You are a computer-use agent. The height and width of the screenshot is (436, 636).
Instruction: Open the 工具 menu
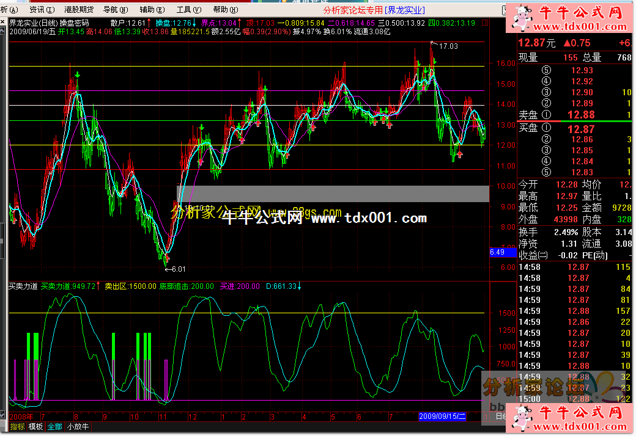(x=187, y=10)
